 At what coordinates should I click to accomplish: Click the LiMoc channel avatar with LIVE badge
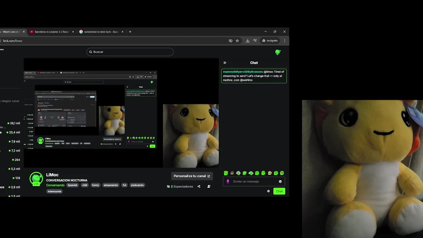[36, 179]
